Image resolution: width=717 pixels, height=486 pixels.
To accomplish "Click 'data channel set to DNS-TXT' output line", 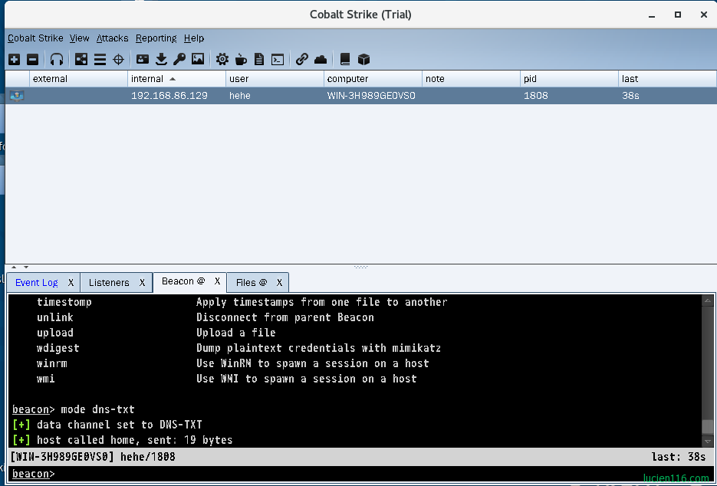I will click(x=120, y=425).
